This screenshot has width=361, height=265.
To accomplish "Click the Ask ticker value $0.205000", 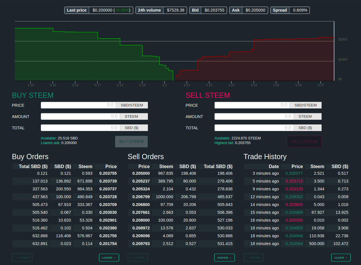I will pyautogui.click(x=255, y=10).
